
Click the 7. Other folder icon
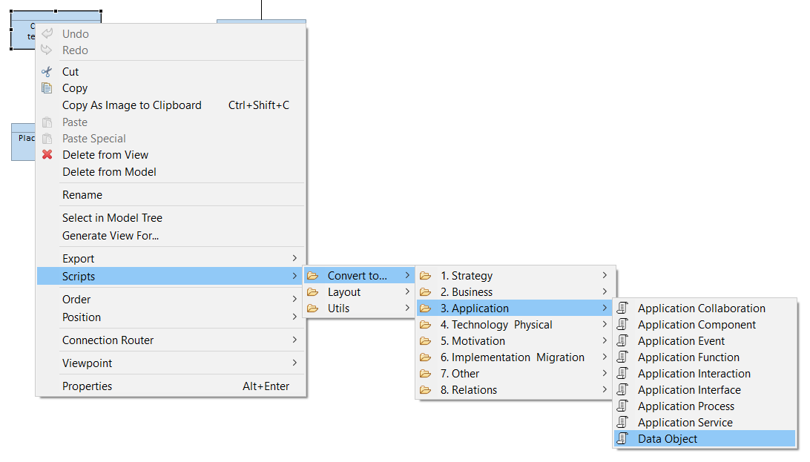click(425, 374)
